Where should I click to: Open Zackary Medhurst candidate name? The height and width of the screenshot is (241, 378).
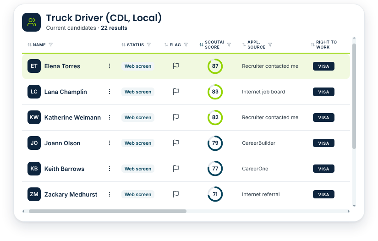pos(71,195)
